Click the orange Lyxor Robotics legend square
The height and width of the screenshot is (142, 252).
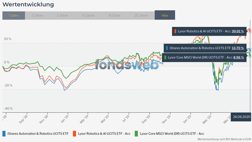pyautogui.click(x=75, y=133)
